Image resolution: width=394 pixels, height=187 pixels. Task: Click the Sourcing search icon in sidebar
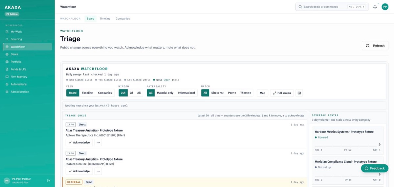point(7,39)
